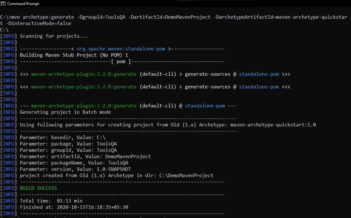Click the BUILD SUCCESS message
Image resolution: width=351 pixels, height=218 pixels.
point(38,188)
